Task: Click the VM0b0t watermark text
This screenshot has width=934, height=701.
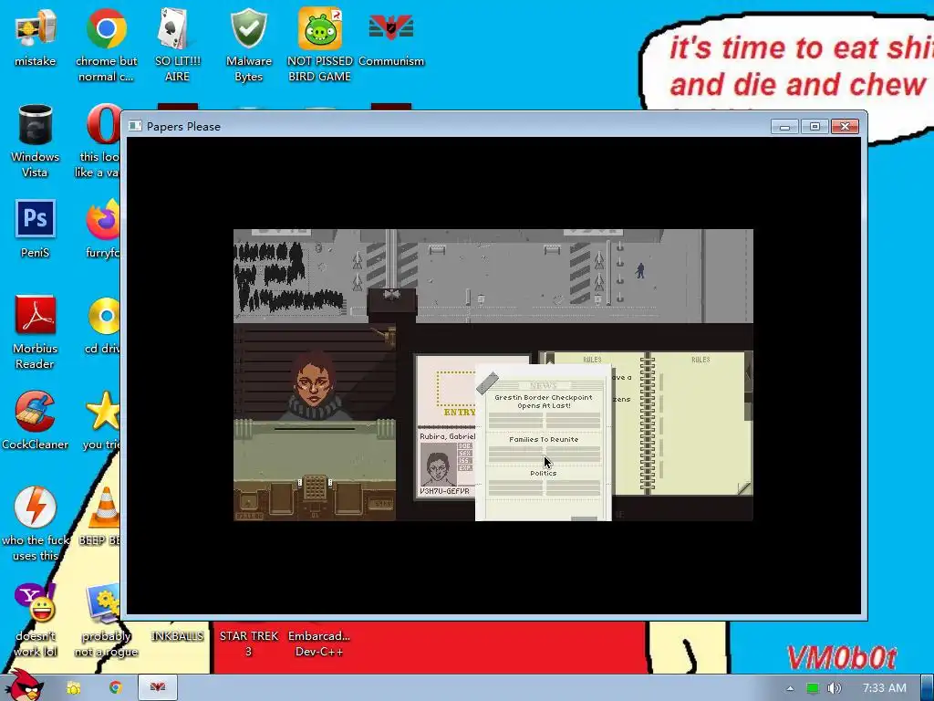Action: coord(842,658)
